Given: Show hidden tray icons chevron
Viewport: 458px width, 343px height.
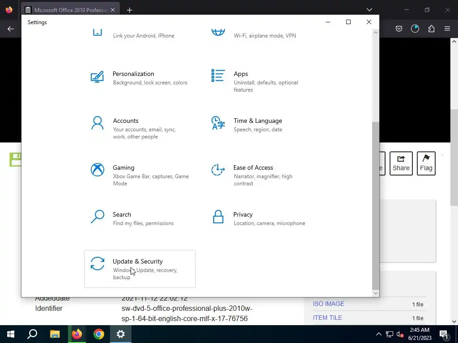Looking at the screenshot, I should pyautogui.click(x=378, y=334).
